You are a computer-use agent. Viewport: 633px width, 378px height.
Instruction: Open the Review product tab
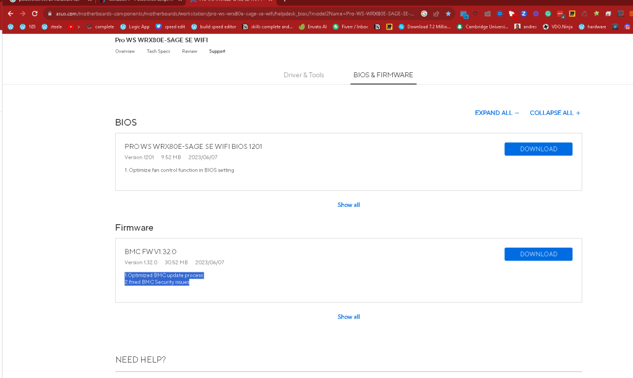(x=189, y=51)
